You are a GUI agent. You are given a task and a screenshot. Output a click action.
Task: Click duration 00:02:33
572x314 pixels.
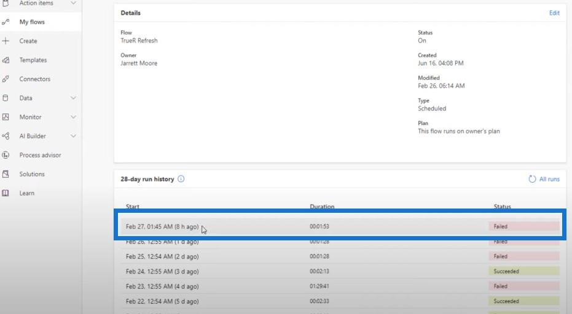(319, 301)
